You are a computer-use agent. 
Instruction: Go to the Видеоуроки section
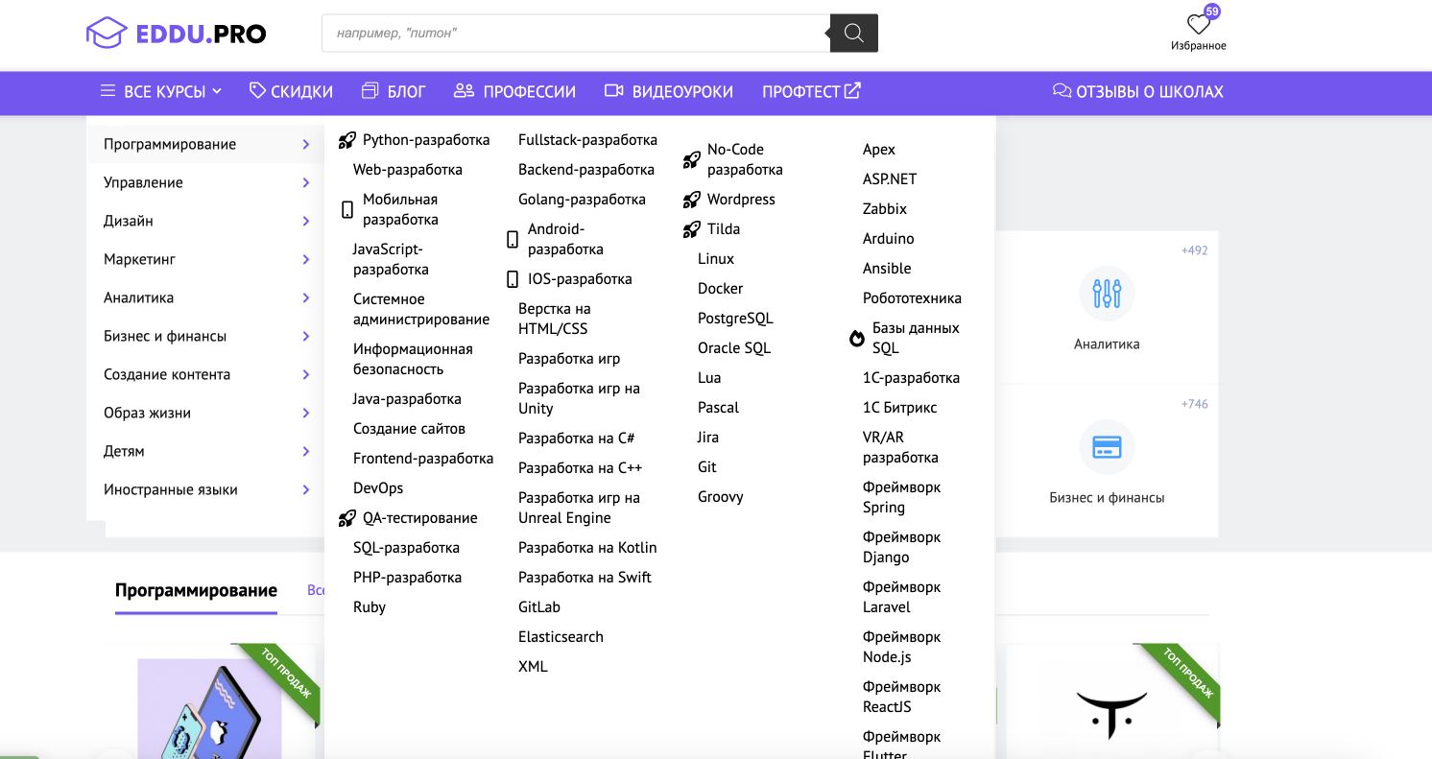[669, 92]
